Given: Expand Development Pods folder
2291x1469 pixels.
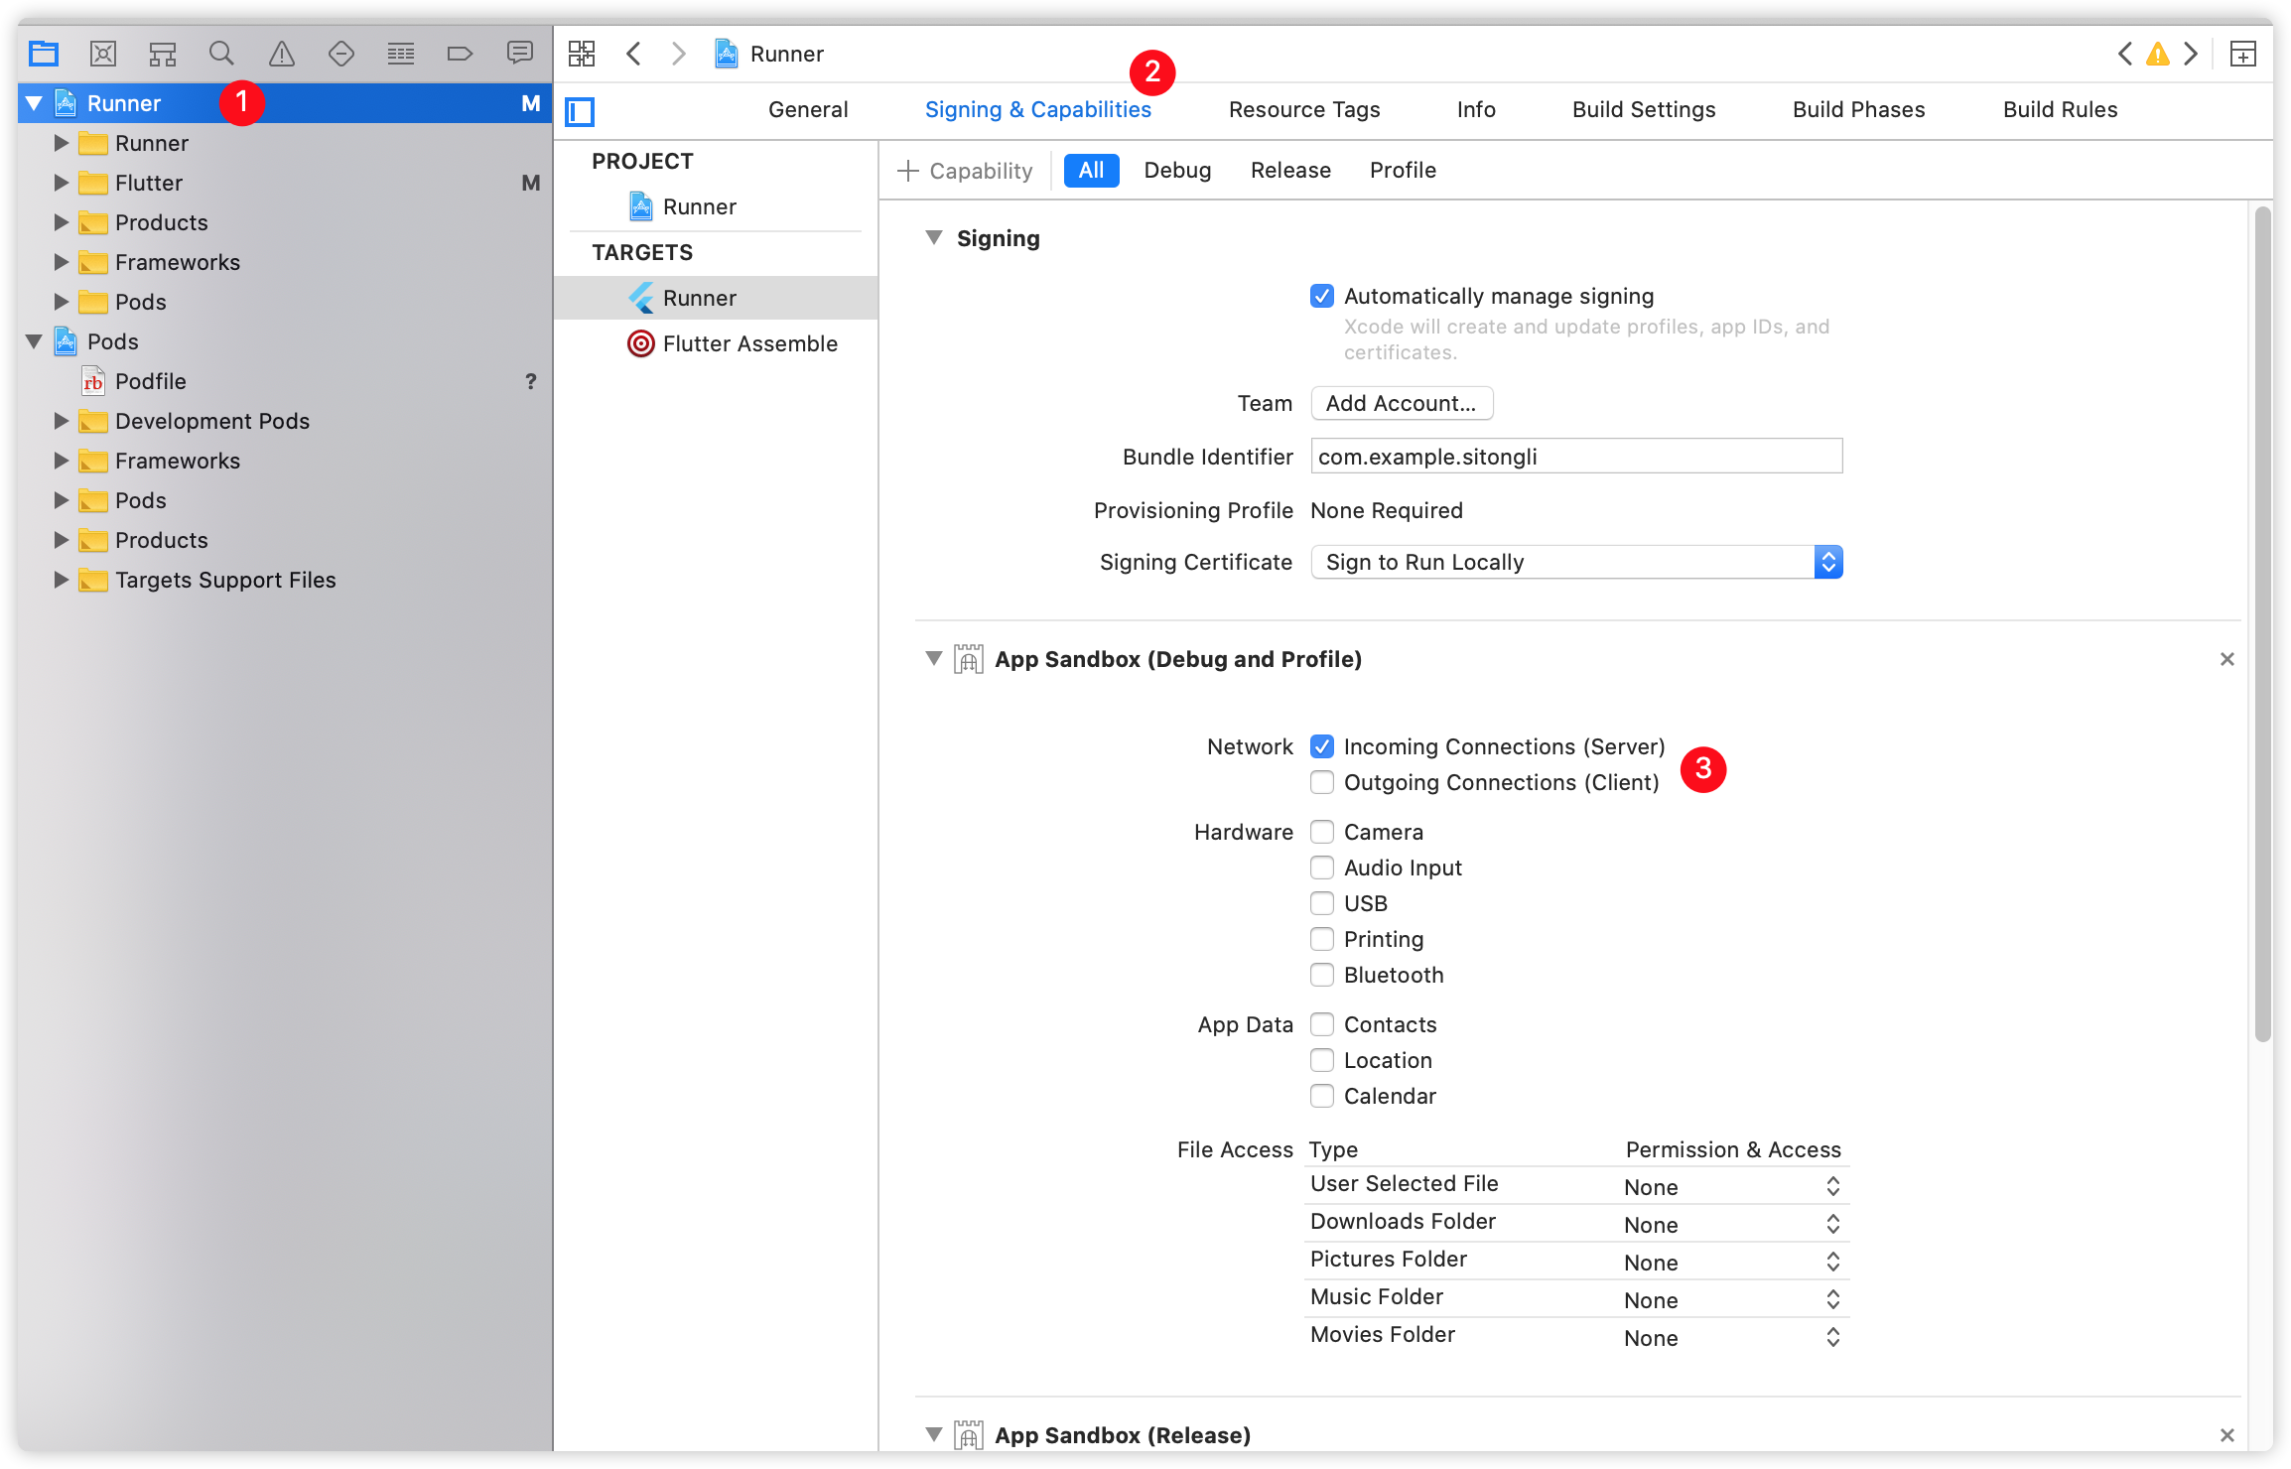Looking at the screenshot, I should (62, 421).
